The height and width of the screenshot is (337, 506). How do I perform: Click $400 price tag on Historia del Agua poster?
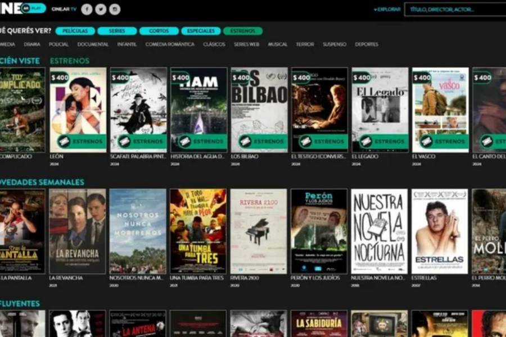click(180, 78)
